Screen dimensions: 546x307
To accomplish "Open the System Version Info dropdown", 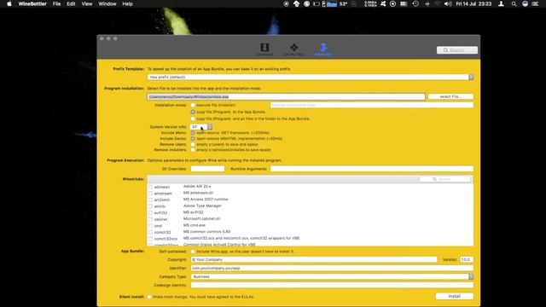I will (201, 127).
